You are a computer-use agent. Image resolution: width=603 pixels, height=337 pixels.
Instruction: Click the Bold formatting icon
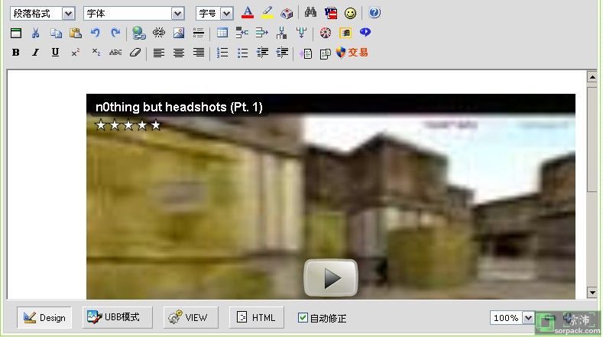[16, 53]
